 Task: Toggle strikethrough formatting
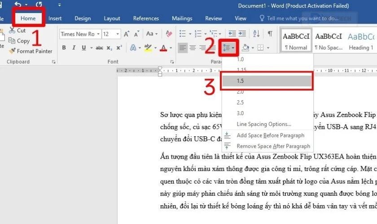click(99, 48)
